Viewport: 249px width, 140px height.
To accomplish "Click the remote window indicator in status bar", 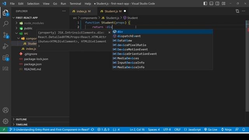I will tap(4, 129).
